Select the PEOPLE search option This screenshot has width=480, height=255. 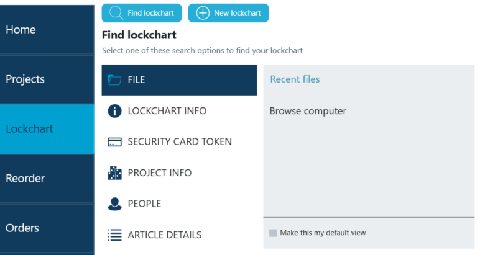pyautogui.click(x=144, y=204)
